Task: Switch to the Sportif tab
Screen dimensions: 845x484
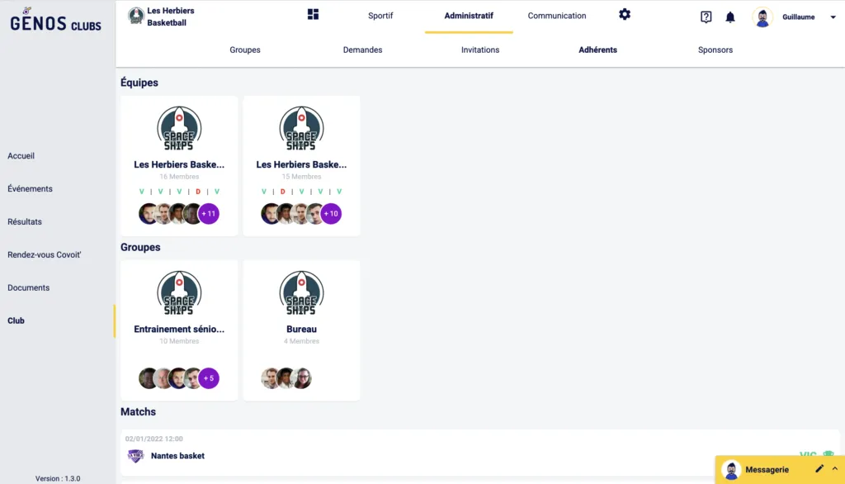Action: coord(380,16)
